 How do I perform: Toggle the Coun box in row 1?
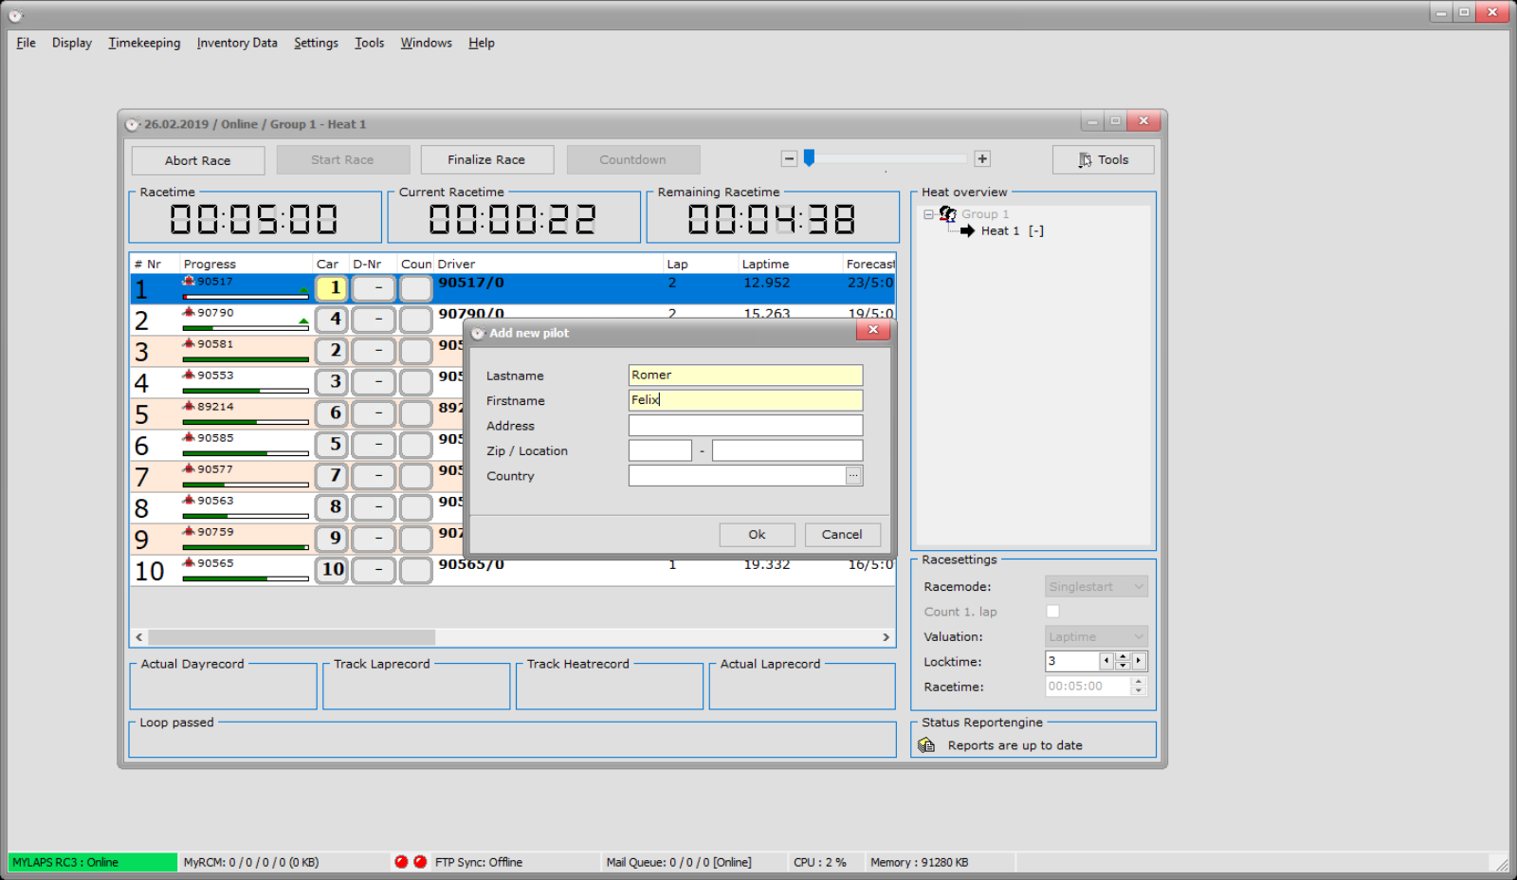[x=415, y=288]
